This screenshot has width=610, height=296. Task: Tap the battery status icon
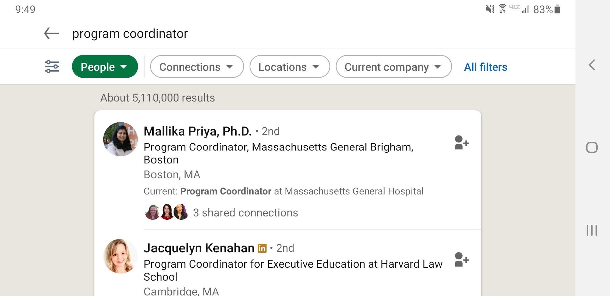tap(557, 9)
